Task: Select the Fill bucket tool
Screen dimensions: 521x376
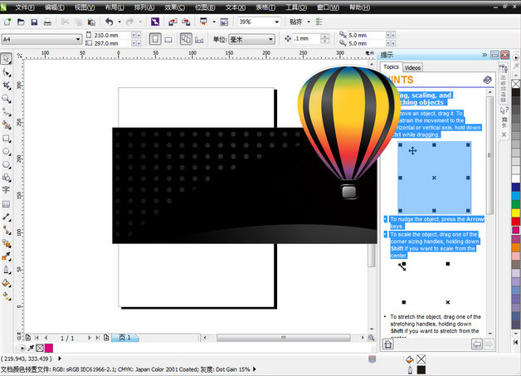Action: (6, 283)
